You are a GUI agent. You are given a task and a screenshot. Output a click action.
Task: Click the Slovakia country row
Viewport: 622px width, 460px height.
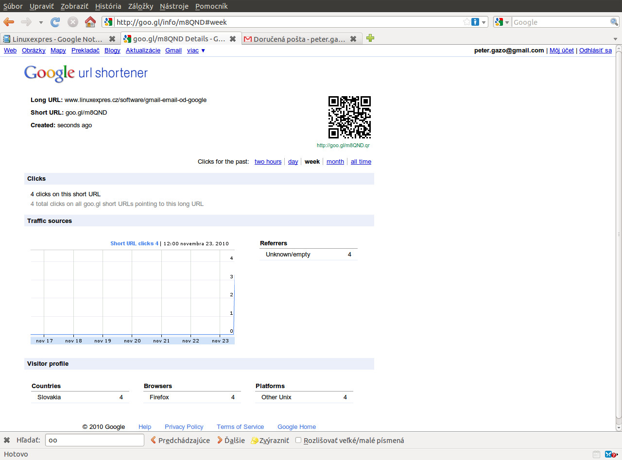(x=80, y=397)
